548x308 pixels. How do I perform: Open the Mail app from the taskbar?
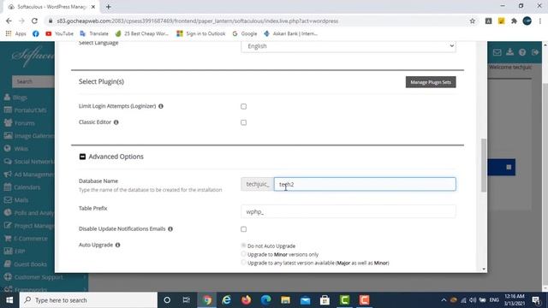[305, 300]
